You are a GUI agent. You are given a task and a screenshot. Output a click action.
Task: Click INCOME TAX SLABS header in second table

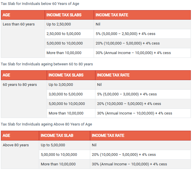pos(66,75)
